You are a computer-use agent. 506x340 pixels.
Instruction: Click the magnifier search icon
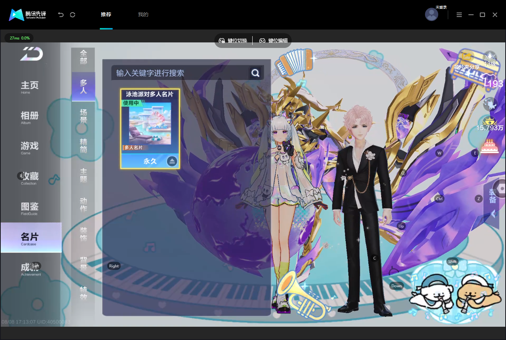[x=256, y=73]
